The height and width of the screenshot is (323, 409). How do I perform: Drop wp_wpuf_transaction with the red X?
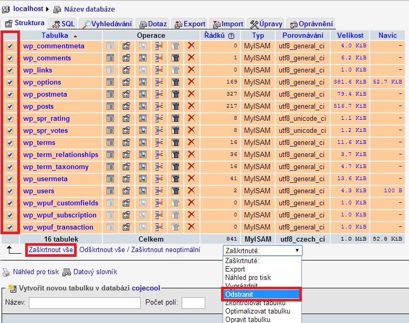click(x=191, y=227)
